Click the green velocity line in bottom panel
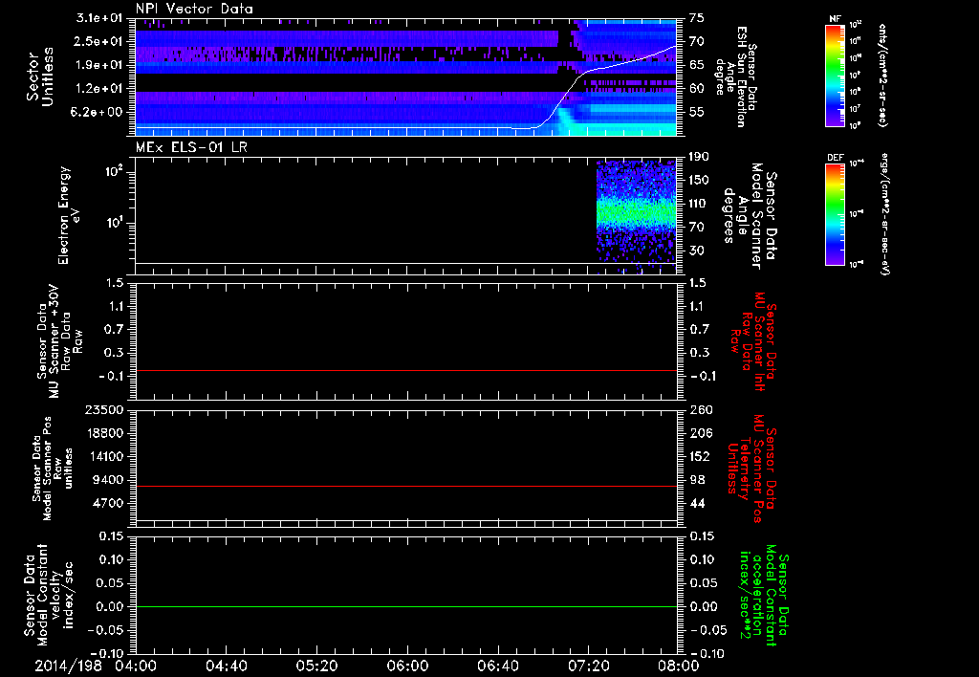979x677 pixels. (406, 606)
